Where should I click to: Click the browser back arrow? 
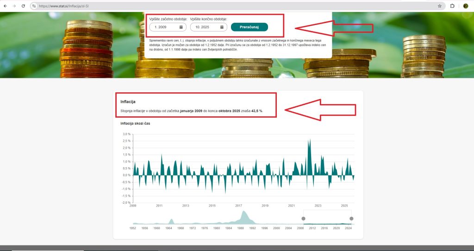click(x=5, y=6)
